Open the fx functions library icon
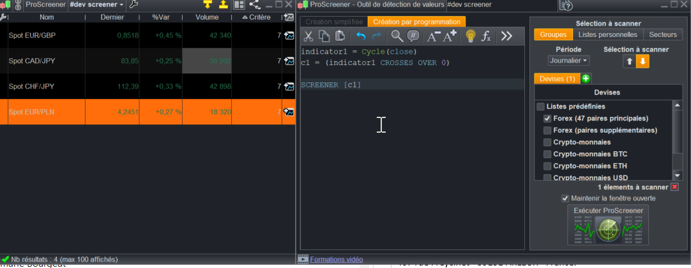The width and height of the screenshot is (691, 268). pyautogui.click(x=485, y=36)
